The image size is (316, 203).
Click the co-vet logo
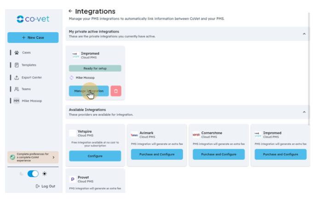pyautogui.click(x=33, y=19)
